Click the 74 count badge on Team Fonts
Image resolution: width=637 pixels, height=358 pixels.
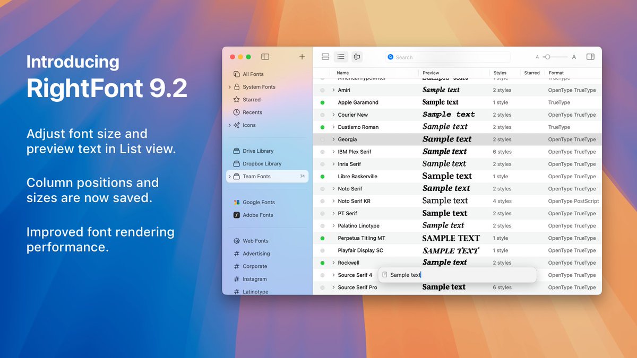tap(302, 177)
